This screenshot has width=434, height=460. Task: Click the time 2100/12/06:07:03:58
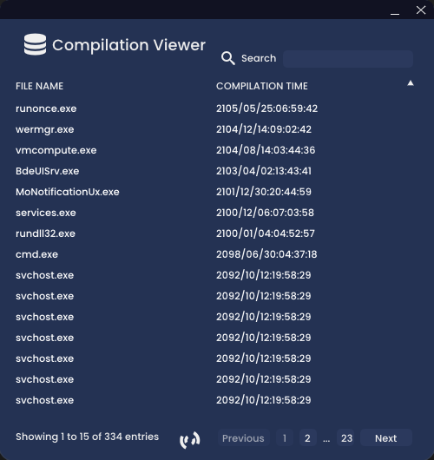(x=265, y=213)
